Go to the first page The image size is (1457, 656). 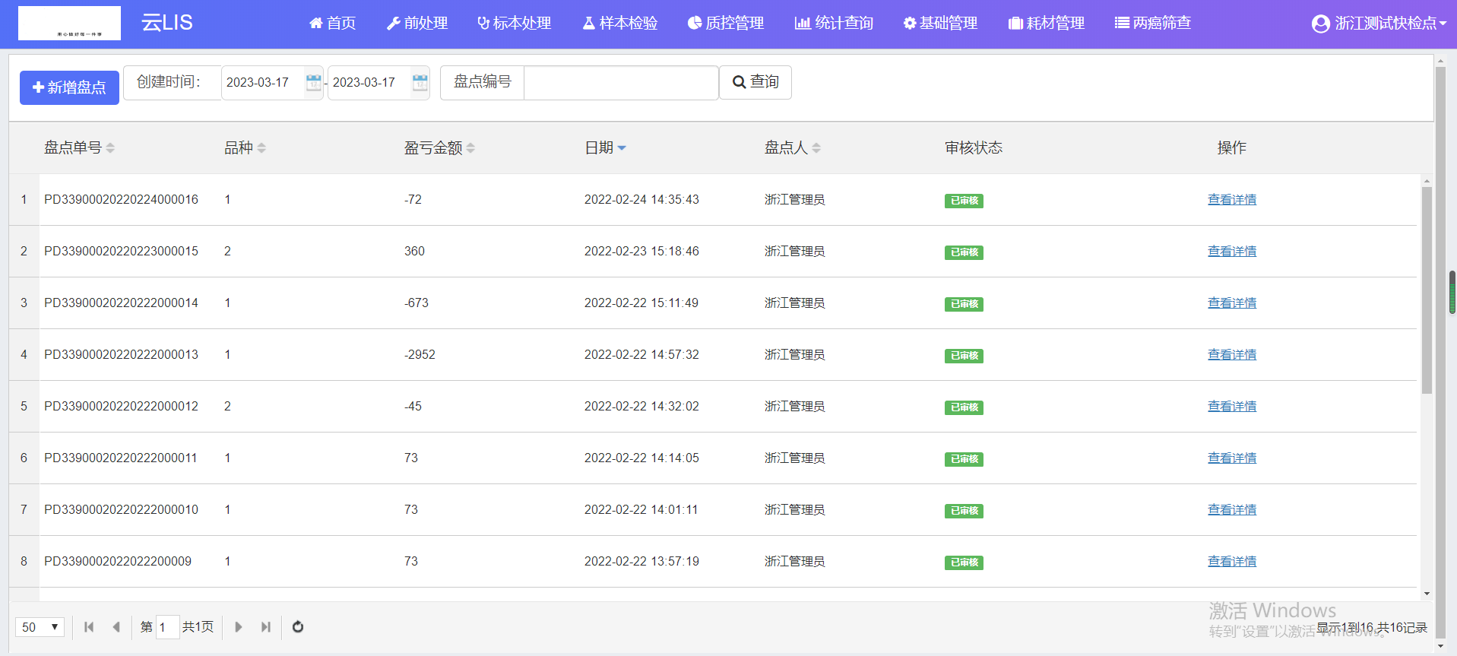pos(89,627)
